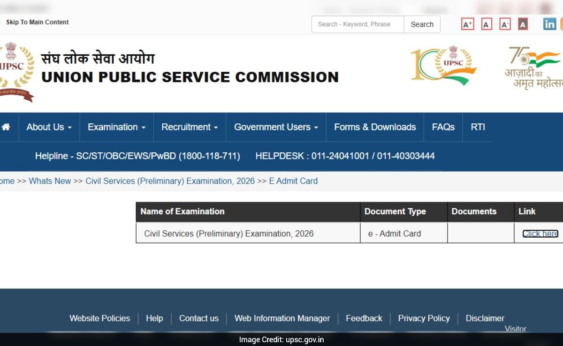Click the Helpline SC/ST/OBC/EWS/PwBD text

[137, 156]
